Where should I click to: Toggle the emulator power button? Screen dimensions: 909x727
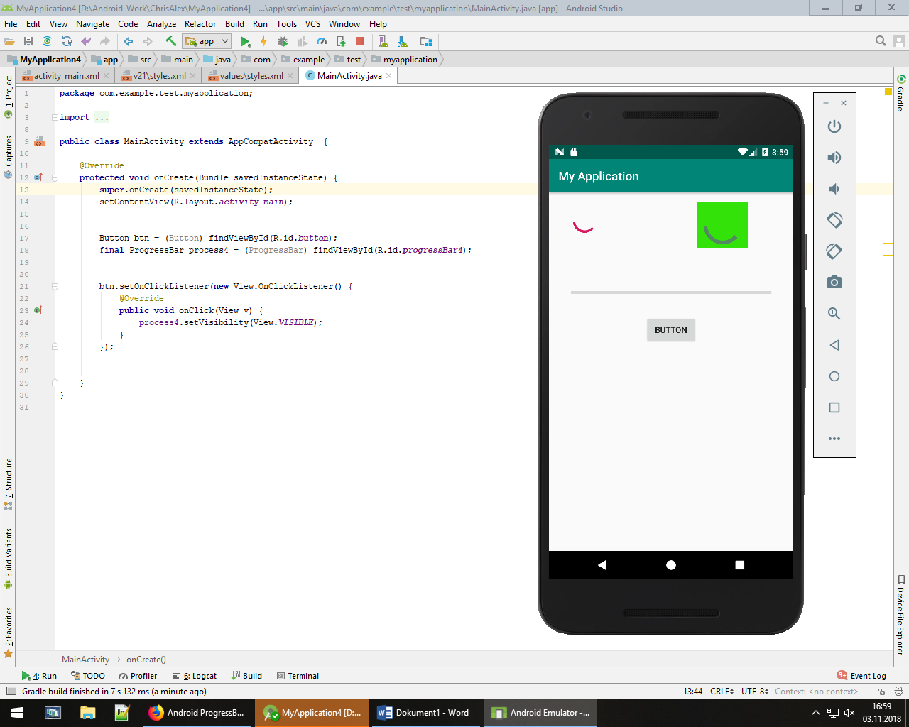point(834,126)
